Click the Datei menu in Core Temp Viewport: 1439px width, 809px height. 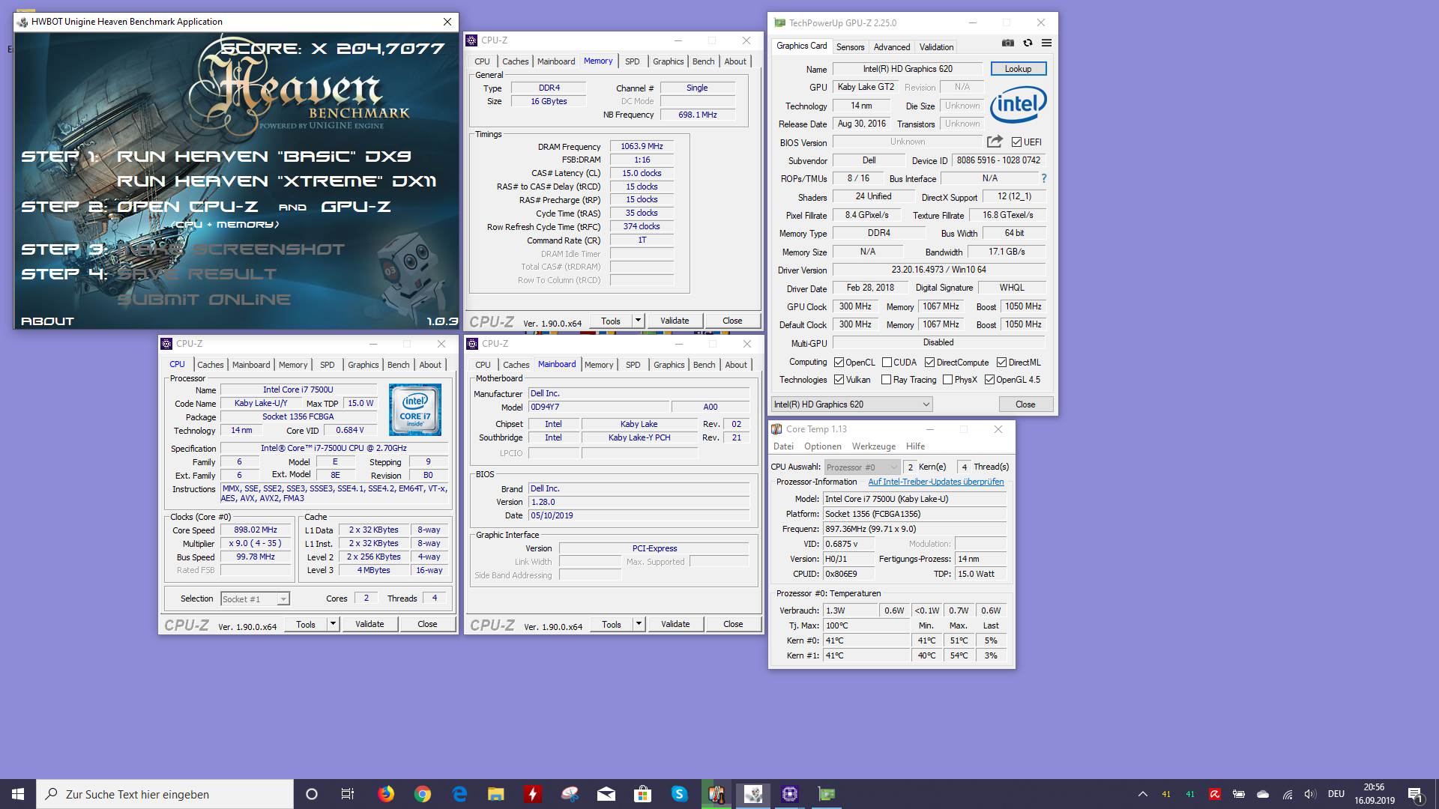click(x=783, y=446)
